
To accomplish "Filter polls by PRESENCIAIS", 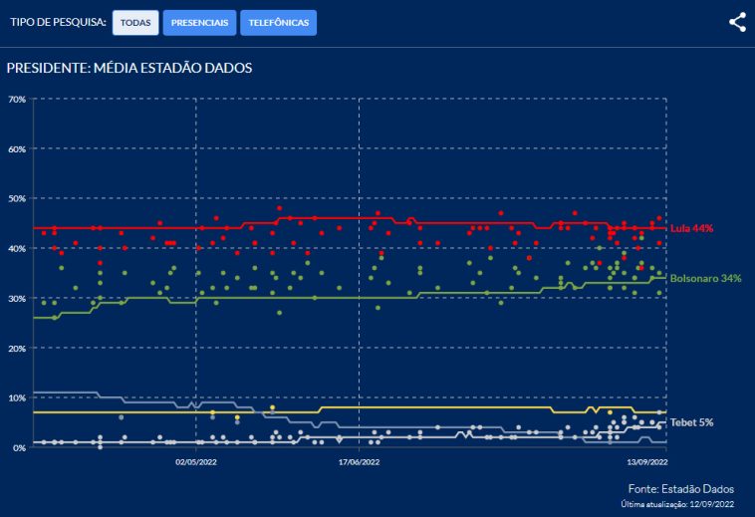I will point(199,23).
